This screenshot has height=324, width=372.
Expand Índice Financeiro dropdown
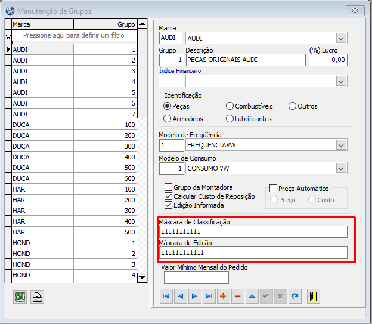click(x=341, y=81)
